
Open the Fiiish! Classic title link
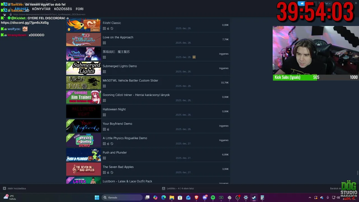[x=112, y=23]
